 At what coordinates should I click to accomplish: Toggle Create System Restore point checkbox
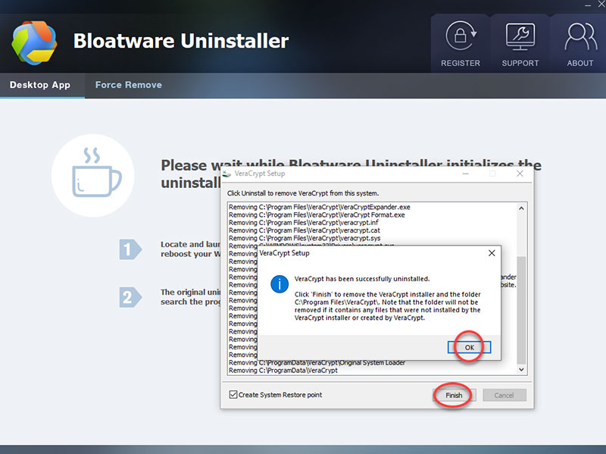pyautogui.click(x=233, y=394)
